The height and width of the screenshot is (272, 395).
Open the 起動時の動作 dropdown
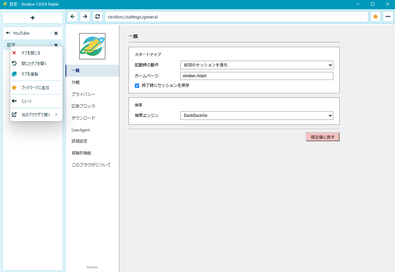click(257, 65)
